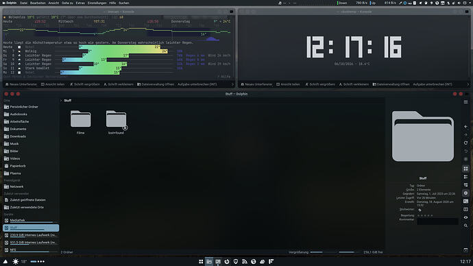Go back in Dolphin
This screenshot has width=473, height=266.
click(x=465, y=127)
